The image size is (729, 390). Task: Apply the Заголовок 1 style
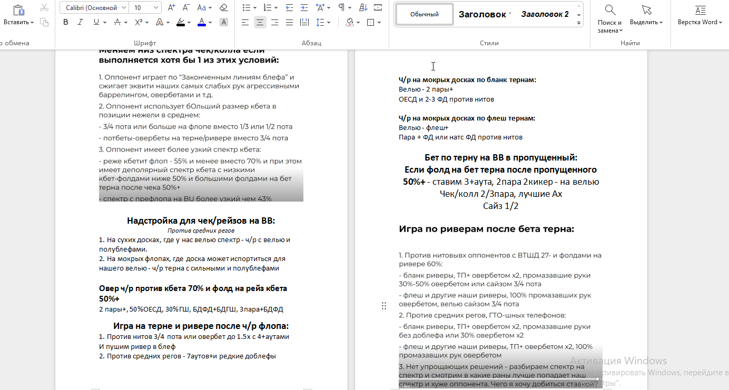pos(485,14)
